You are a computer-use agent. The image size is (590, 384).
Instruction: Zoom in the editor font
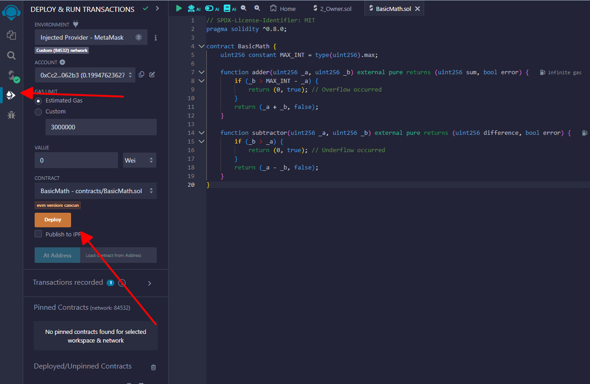coord(257,8)
